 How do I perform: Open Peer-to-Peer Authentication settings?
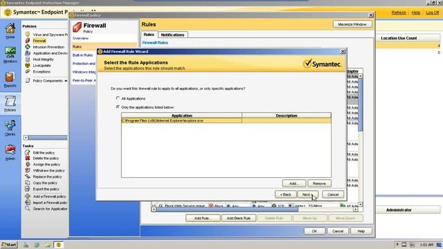tap(84, 80)
